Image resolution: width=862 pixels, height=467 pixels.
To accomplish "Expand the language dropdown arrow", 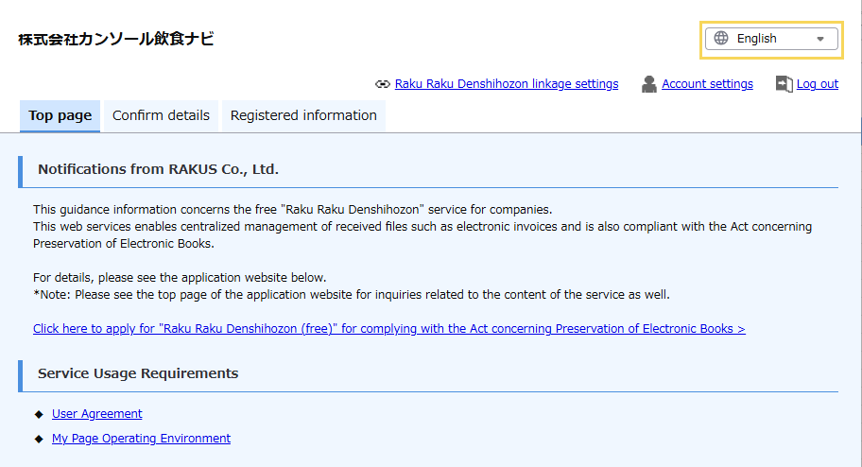I will click(819, 39).
